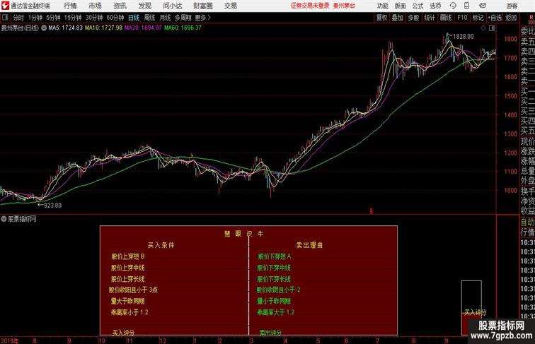The width and height of the screenshot is (535, 344).
Task: Click the 量大于昨同期 buy condition
Action: click(x=127, y=301)
